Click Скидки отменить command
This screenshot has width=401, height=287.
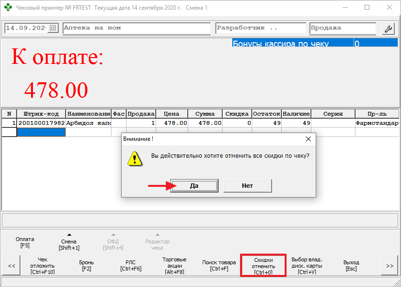[x=263, y=266]
